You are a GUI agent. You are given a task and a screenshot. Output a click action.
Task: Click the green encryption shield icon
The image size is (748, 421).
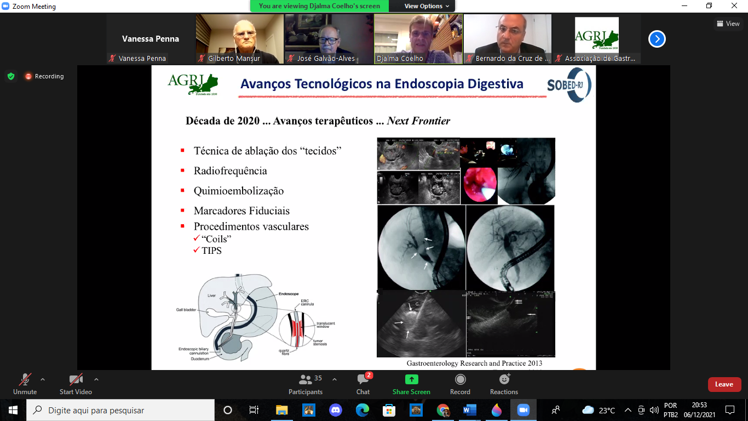pyautogui.click(x=11, y=76)
